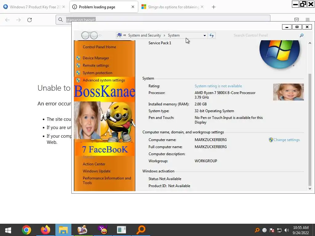Open new browser tab with plus
Screen dimensions: 315x236
tap(213, 7)
